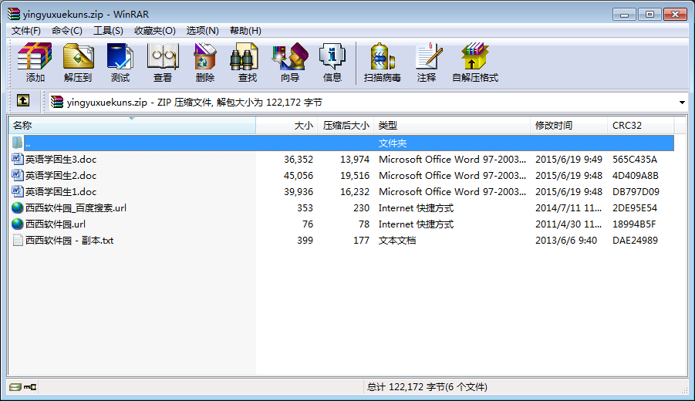Click the WinRAR icon in the address bar
This screenshot has height=401, width=695.
[57, 102]
